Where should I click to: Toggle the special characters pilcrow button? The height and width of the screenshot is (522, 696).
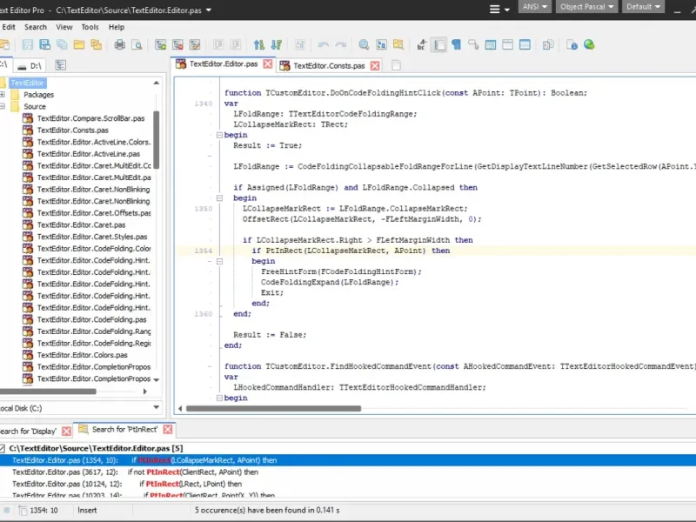click(456, 44)
